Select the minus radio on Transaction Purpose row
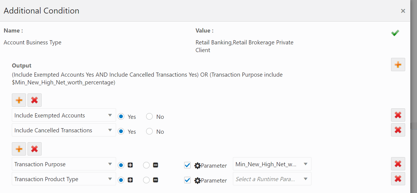Screen dimensions: 417x193 146,165
